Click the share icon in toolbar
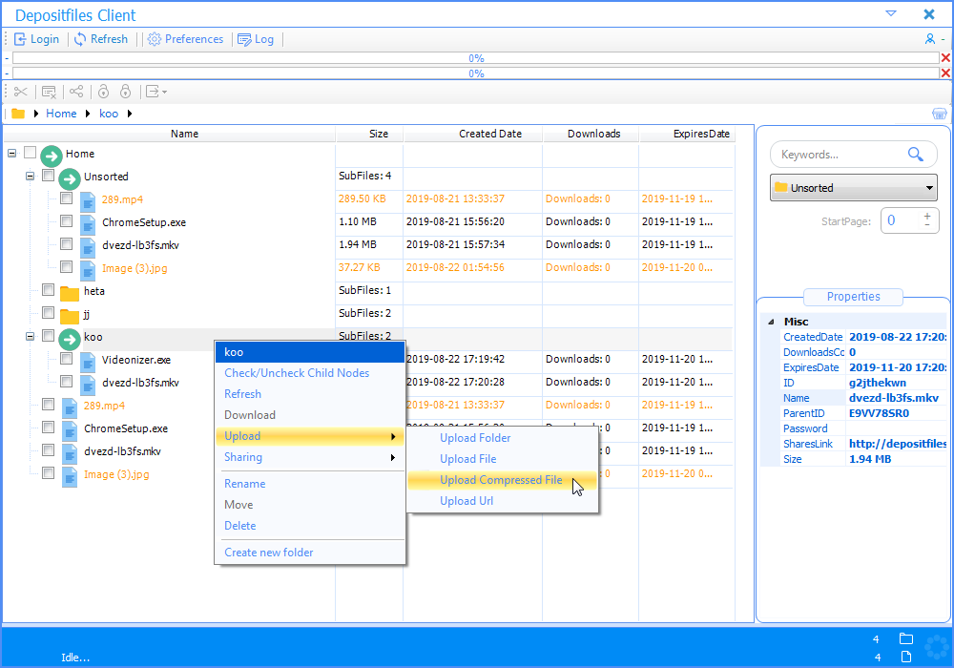Image resolution: width=954 pixels, height=668 pixels. (x=76, y=92)
